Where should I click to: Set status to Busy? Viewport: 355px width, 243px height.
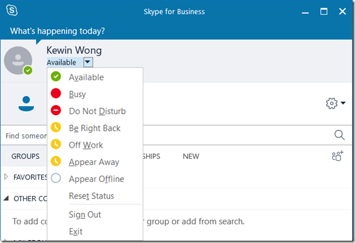pos(77,94)
